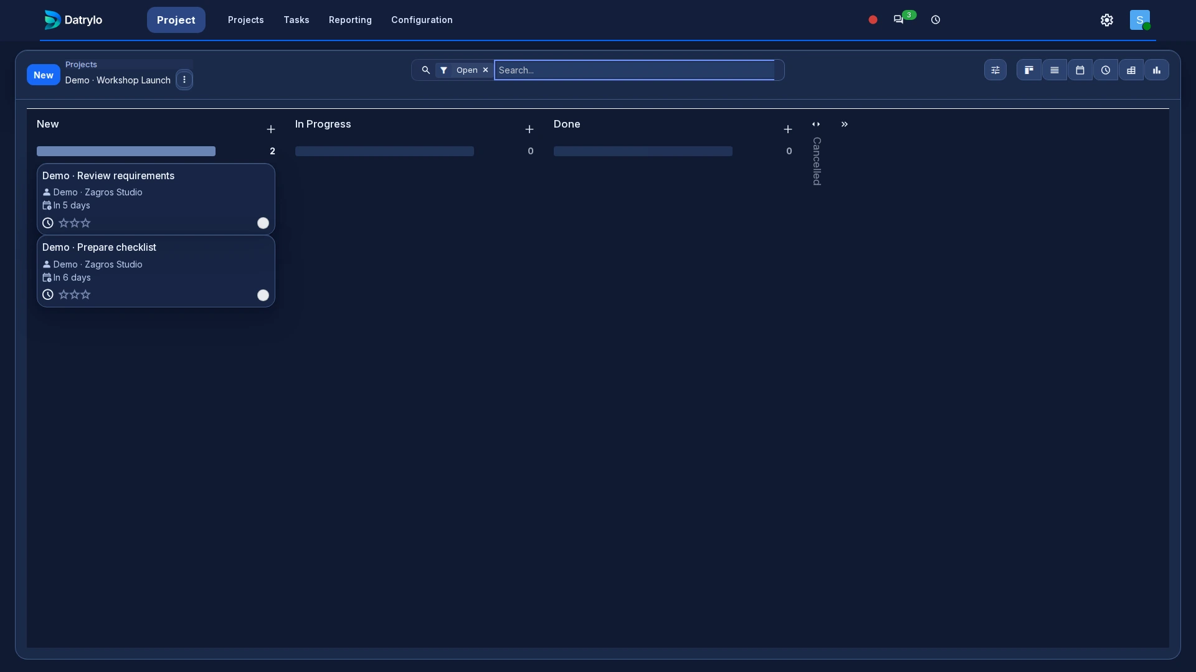Click the search magnifier icon

[426, 70]
